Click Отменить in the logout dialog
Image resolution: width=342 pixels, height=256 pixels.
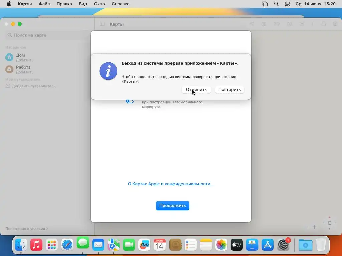196,90
